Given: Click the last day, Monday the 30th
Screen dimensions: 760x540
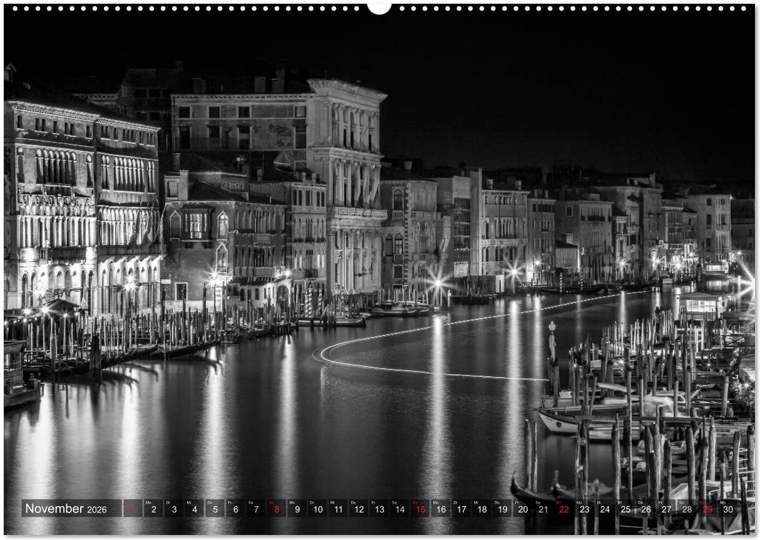Looking at the screenshot, I should [727, 509].
